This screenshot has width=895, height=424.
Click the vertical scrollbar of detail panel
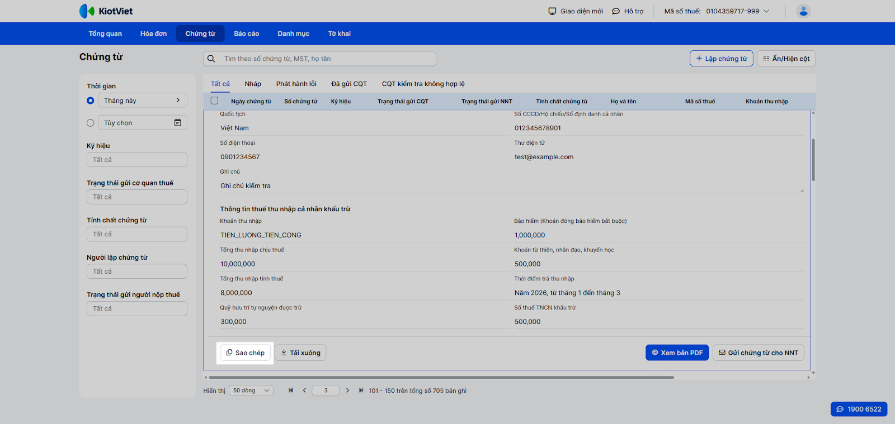tap(813, 160)
